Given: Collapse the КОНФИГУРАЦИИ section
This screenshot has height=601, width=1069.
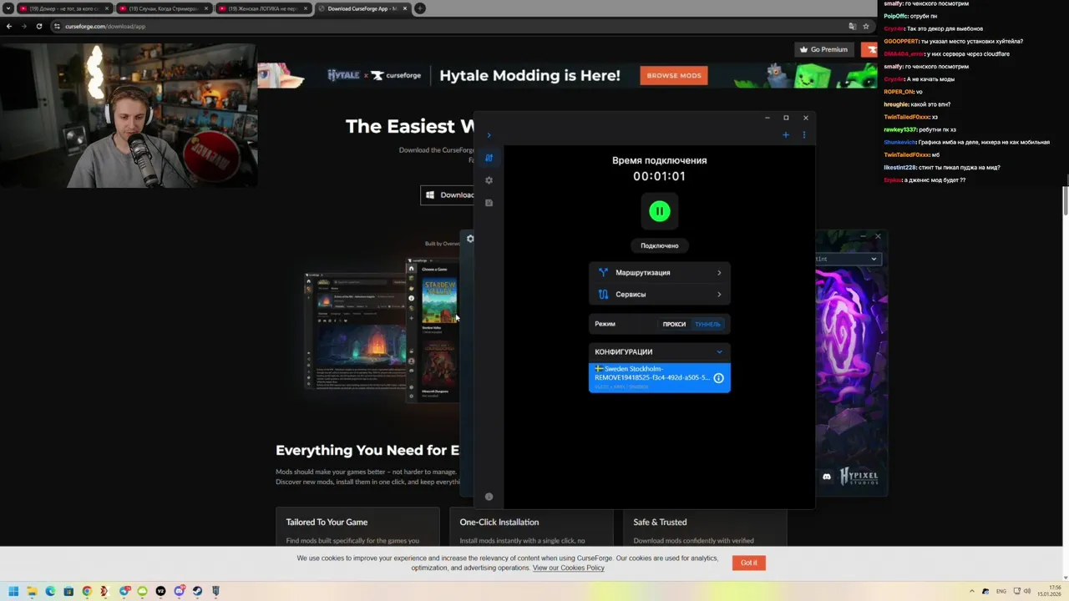Looking at the screenshot, I should [x=719, y=352].
